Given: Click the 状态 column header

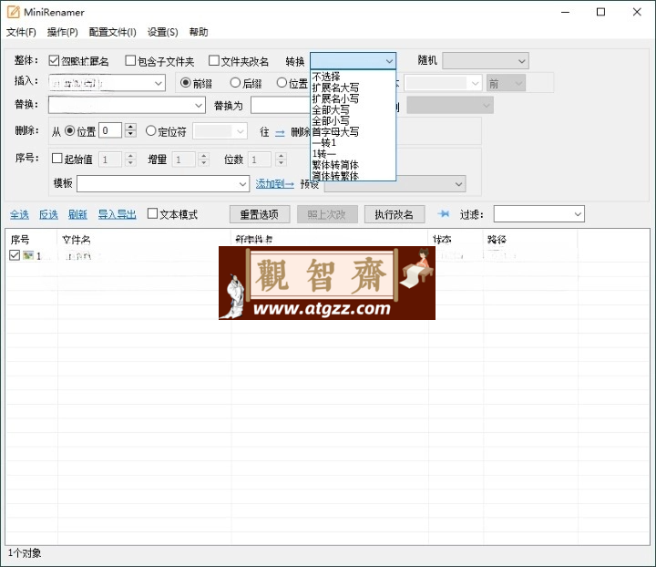Looking at the screenshot, I should coord(456,240).
